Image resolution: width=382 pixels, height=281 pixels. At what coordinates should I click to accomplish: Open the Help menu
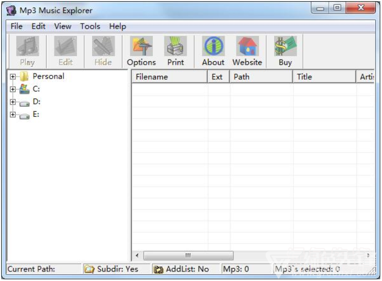pyautogui.click(x=117, y=26)
